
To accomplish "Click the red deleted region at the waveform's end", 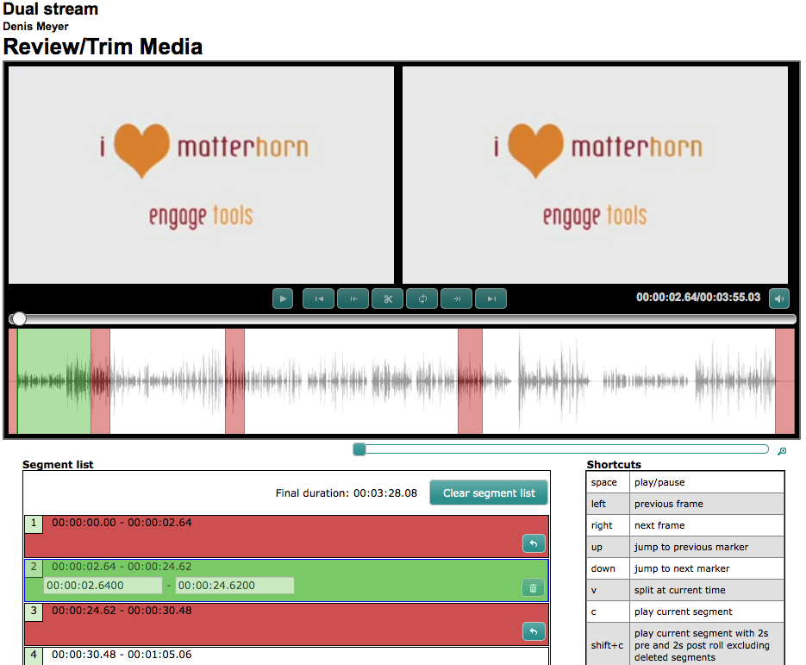I will (785, 381).
